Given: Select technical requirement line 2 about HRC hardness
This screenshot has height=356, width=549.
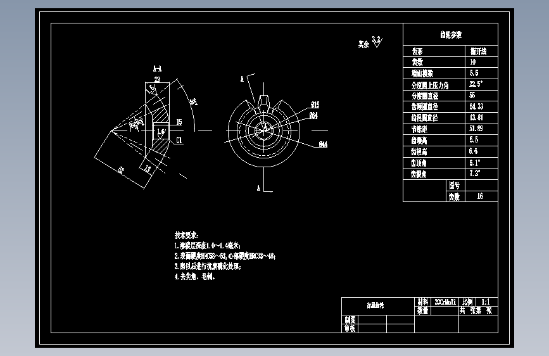Looking at the screenshot, I should 225,256.
